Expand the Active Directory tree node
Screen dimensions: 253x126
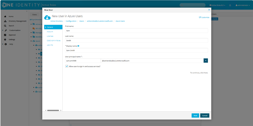pos(31,24)
